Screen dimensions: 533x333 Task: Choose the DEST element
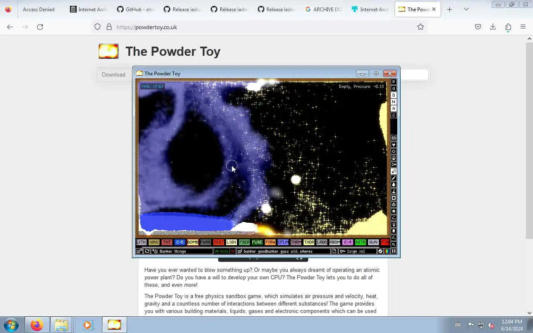[218, 242]
